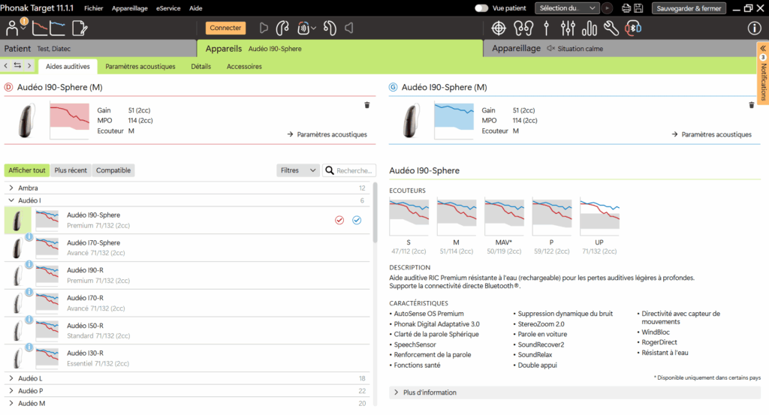Toggle the Vue patient switch
The width and height of the screenshot is (769, 415).
click(481, 8)
